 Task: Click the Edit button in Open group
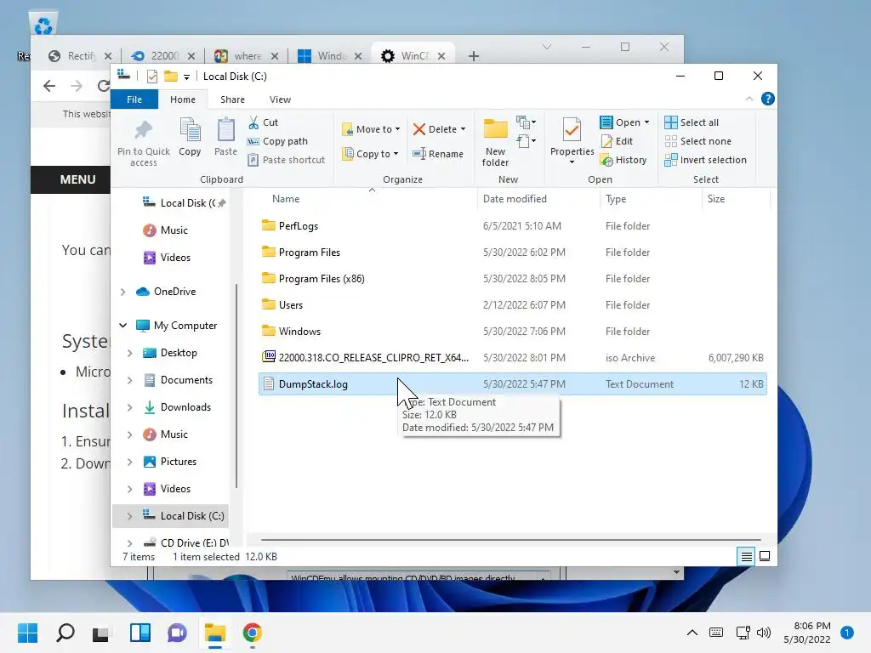coord(617,141)
